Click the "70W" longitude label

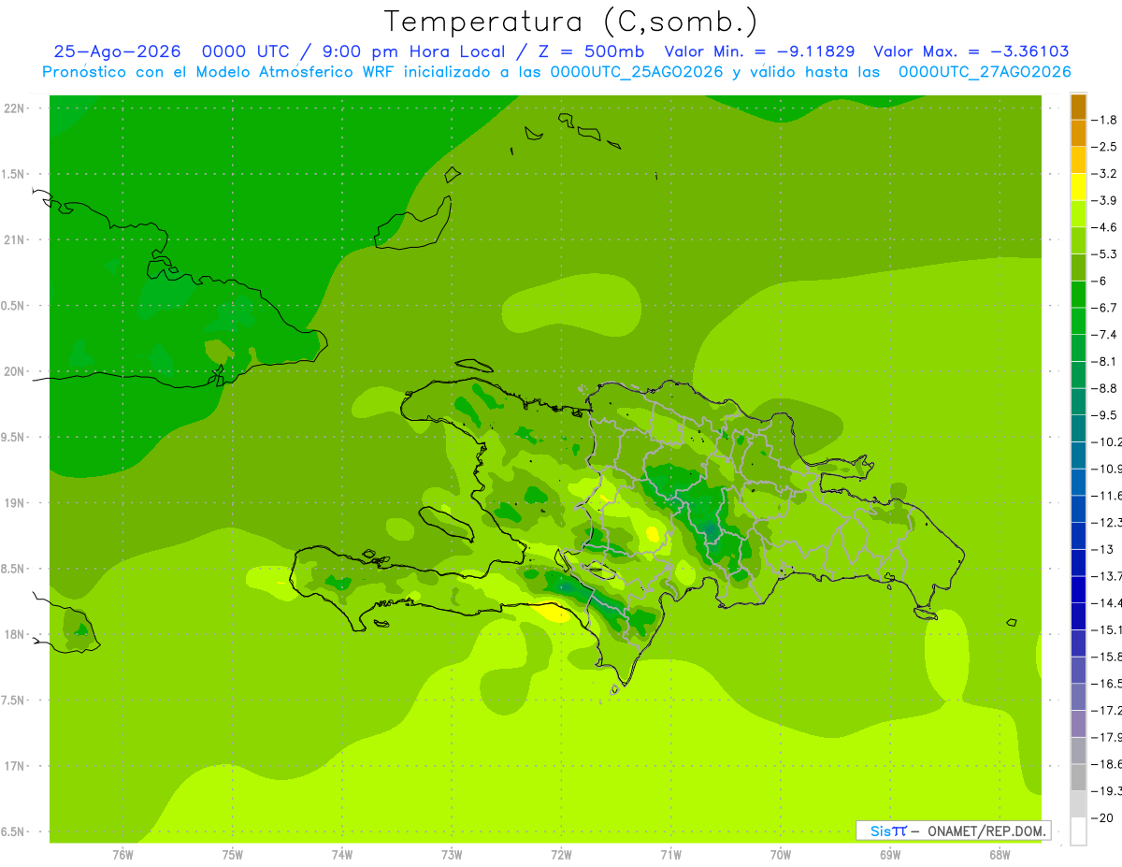click(780, 854)
